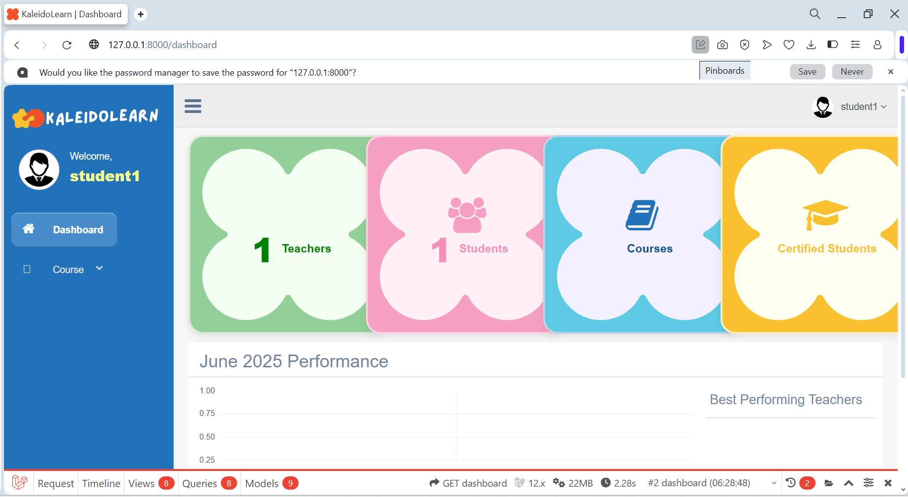Open a new browser tab
This screenshot has width=908, height=497.
click(141, 14)
